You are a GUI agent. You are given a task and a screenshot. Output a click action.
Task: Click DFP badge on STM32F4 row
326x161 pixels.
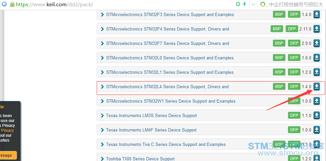[292, 29]
